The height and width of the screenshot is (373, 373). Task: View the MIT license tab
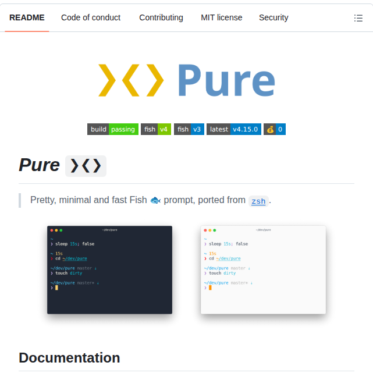coord(222,17)
